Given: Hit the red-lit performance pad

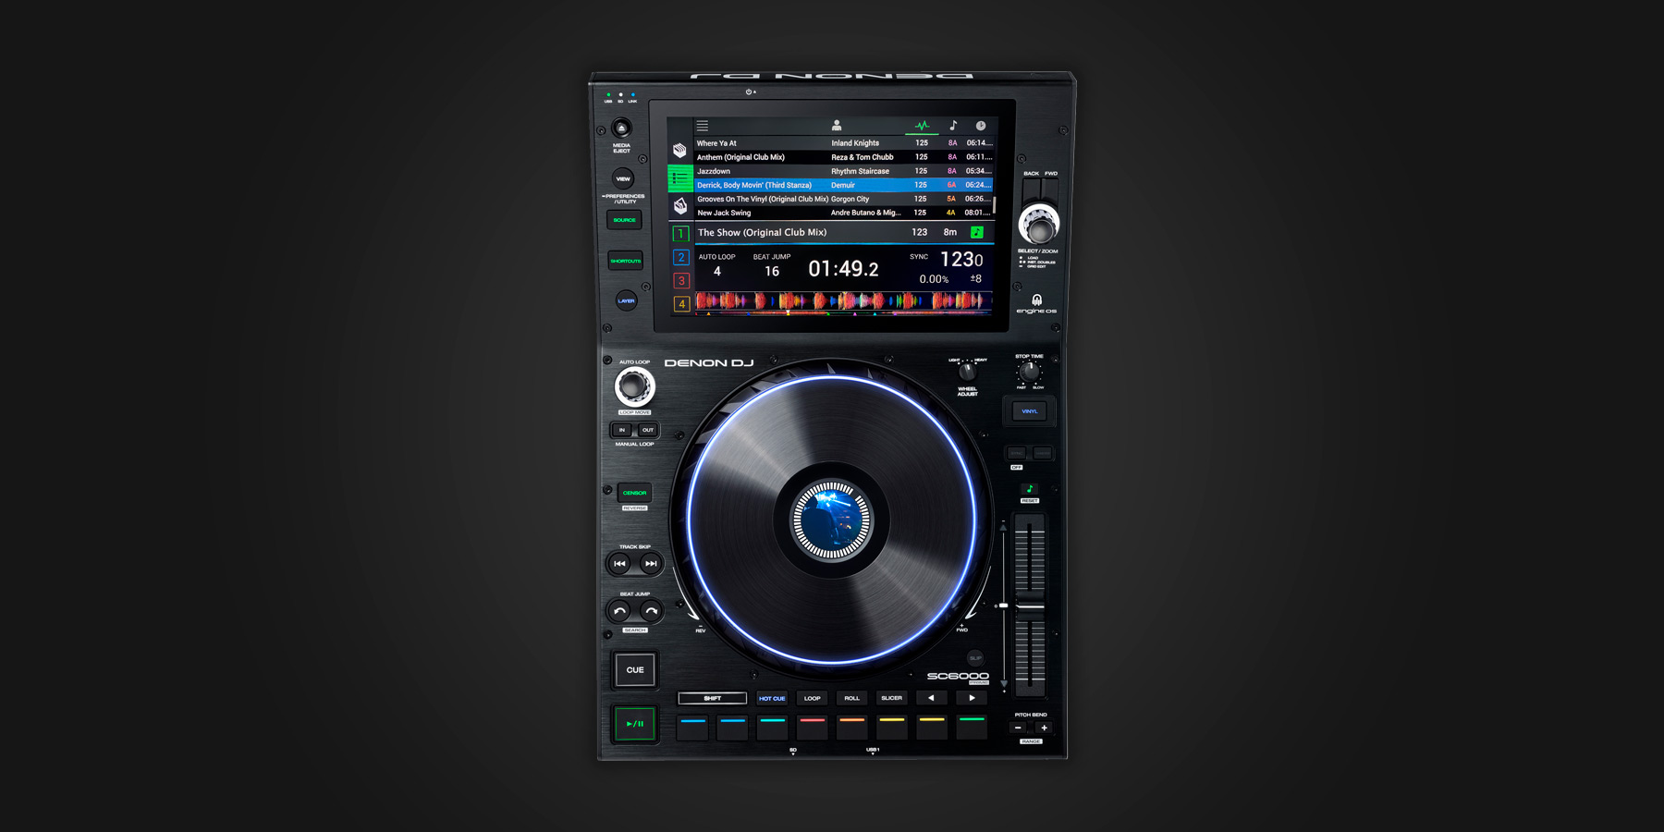Looking at the screenshot, I should click(813, 727).
